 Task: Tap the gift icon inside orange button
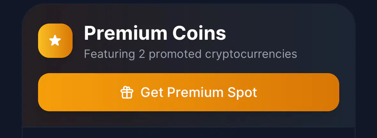pos(127,92)
